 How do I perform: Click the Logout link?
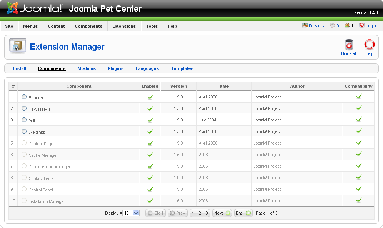coord(372,26)
